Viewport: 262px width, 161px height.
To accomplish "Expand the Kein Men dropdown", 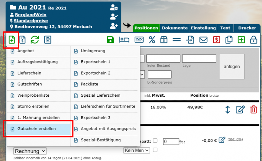I will pyautogui.click(x=137, y=150).
